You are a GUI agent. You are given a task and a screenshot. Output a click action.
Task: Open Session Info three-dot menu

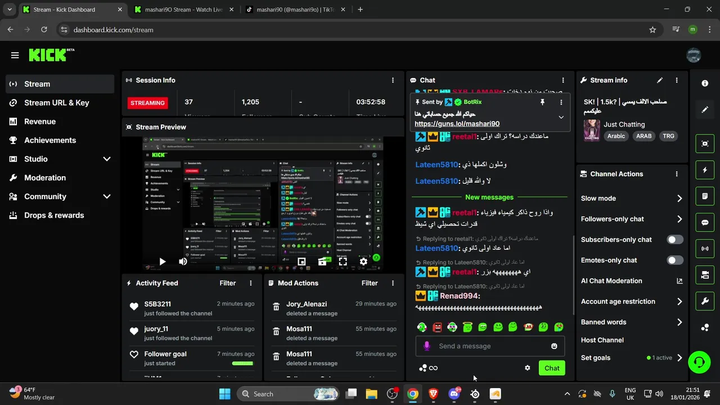(x=393, y=80)
